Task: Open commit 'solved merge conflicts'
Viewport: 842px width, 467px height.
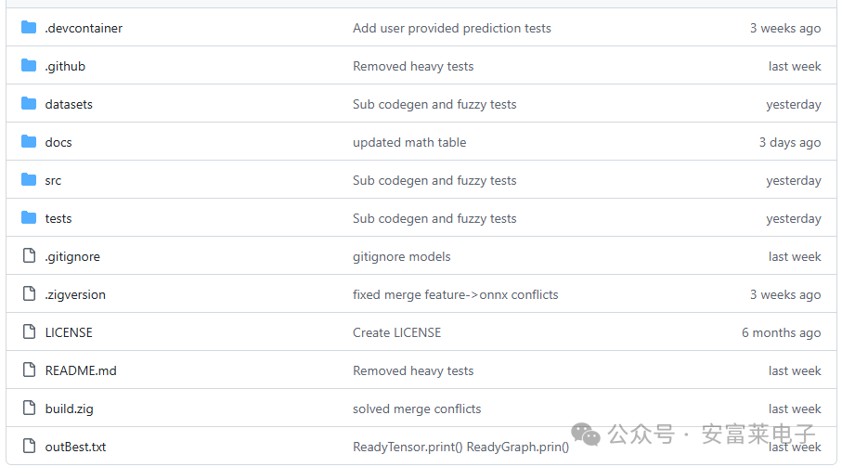Action: (417, 409)
